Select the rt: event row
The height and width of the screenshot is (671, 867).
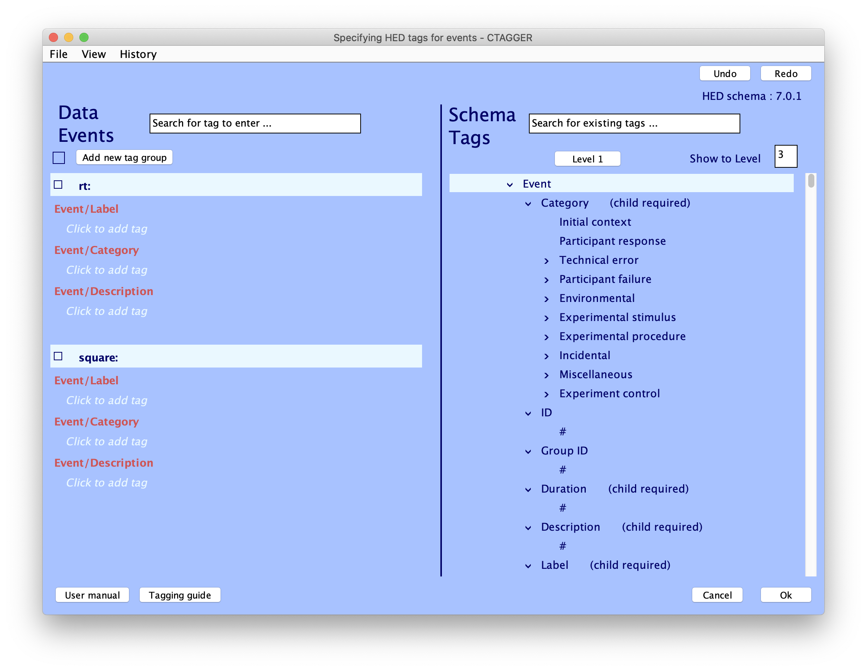tap(236, 185)
